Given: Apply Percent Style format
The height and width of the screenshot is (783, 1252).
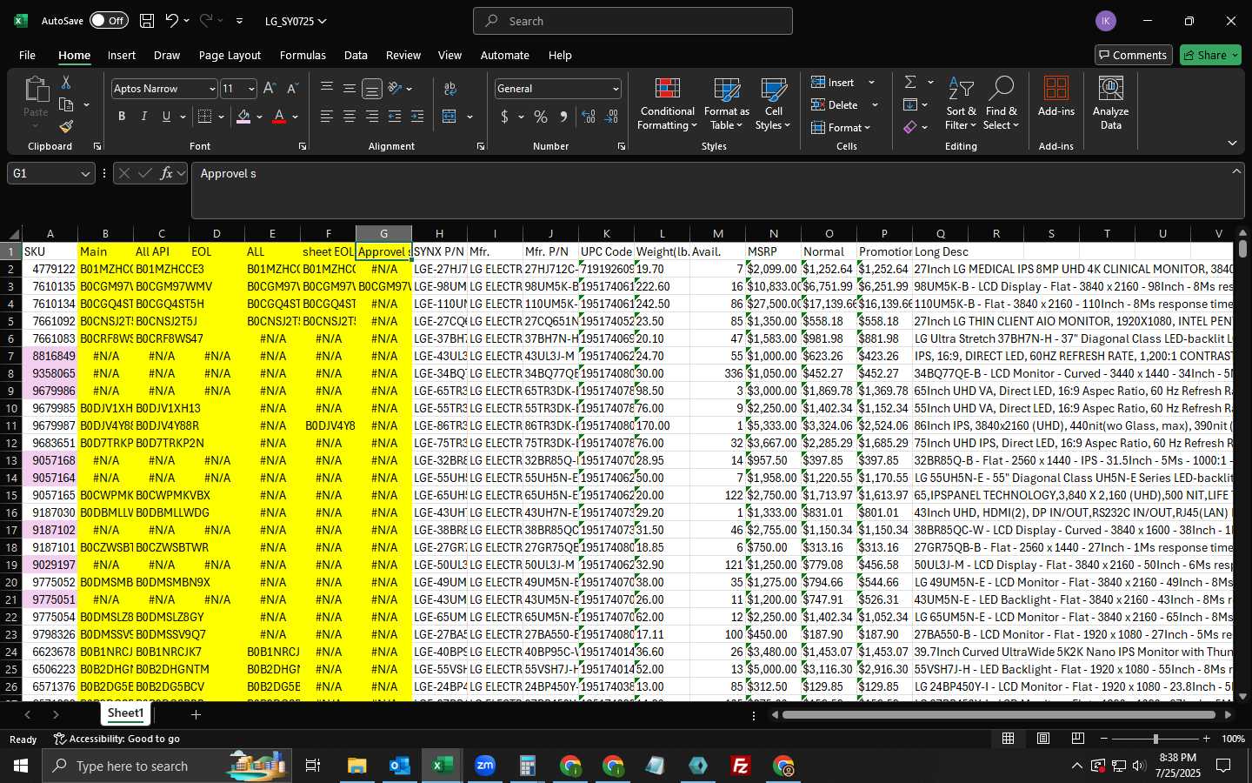Looking at the screenshot, I should 541,117.
